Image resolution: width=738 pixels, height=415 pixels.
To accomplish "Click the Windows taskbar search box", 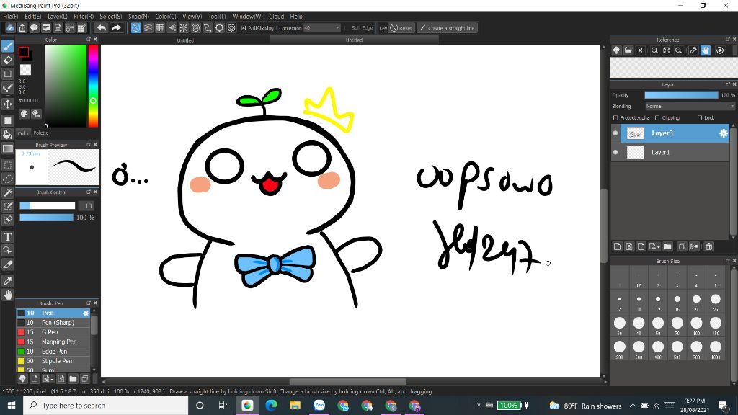I will point(106,406).
